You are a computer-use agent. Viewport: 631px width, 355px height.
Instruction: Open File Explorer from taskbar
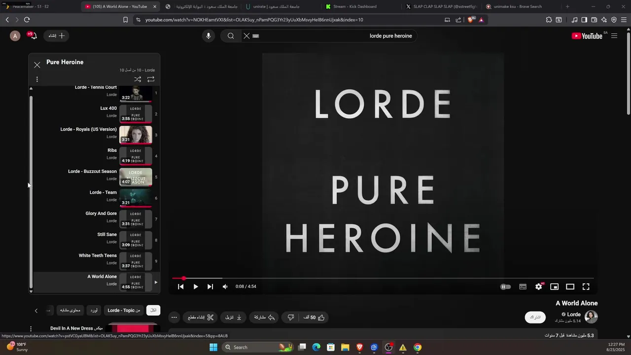(345, 347)
